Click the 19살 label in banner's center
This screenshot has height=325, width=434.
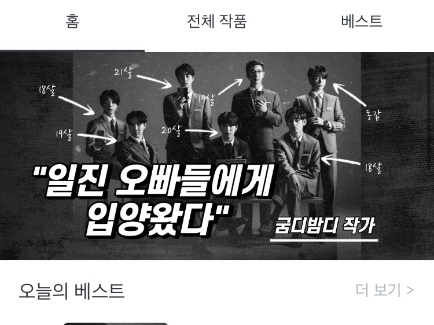(x=207, y=99)
